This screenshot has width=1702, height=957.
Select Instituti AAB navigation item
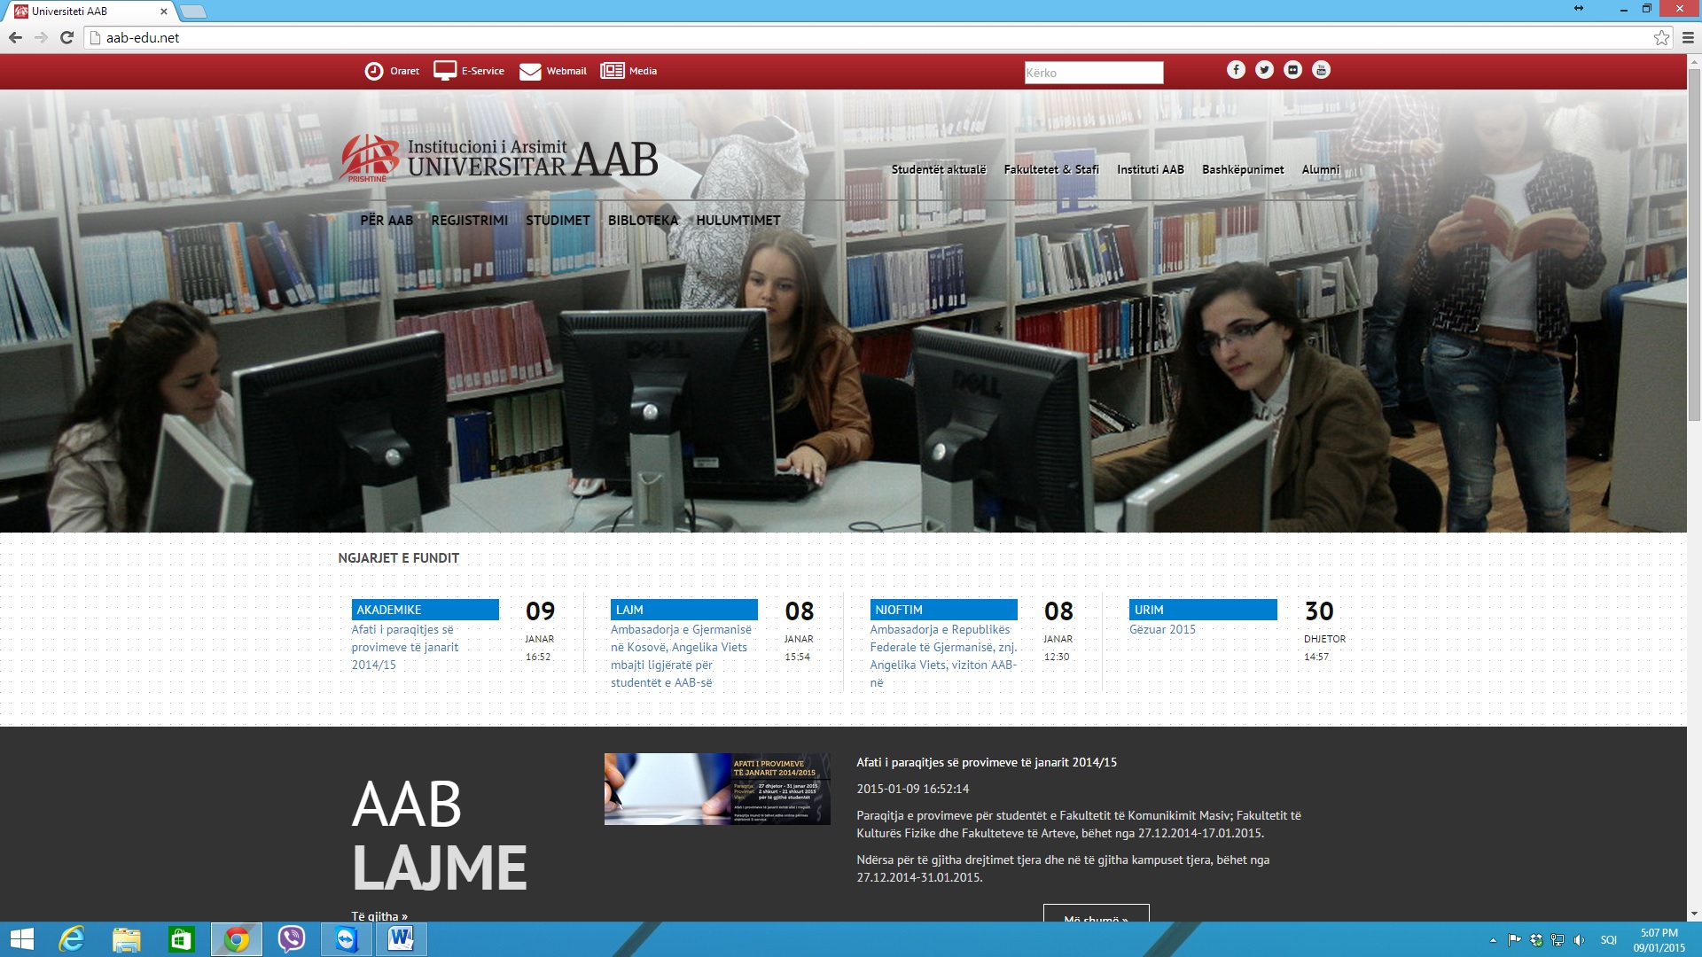[x=1151, y=169]
